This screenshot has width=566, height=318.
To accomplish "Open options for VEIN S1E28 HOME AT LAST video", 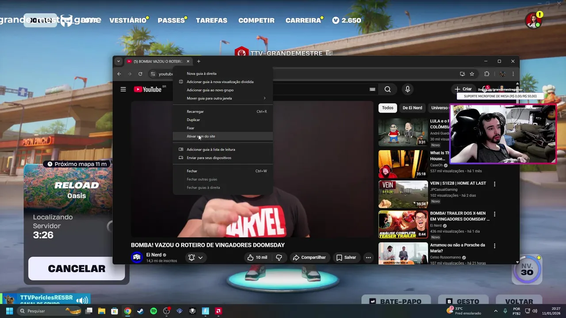I will pos(494,184).
